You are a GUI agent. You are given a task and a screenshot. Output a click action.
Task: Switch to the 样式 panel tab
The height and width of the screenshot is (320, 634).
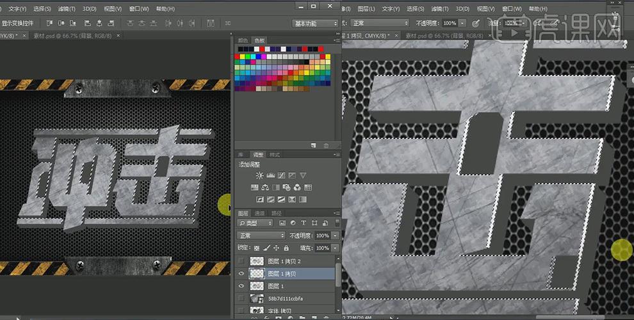point(275,155)
